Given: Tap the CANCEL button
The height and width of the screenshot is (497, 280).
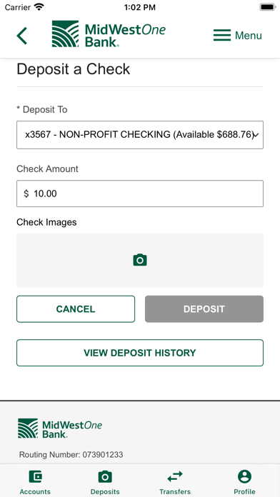Looking at the screenshot, I should point(76,309).
